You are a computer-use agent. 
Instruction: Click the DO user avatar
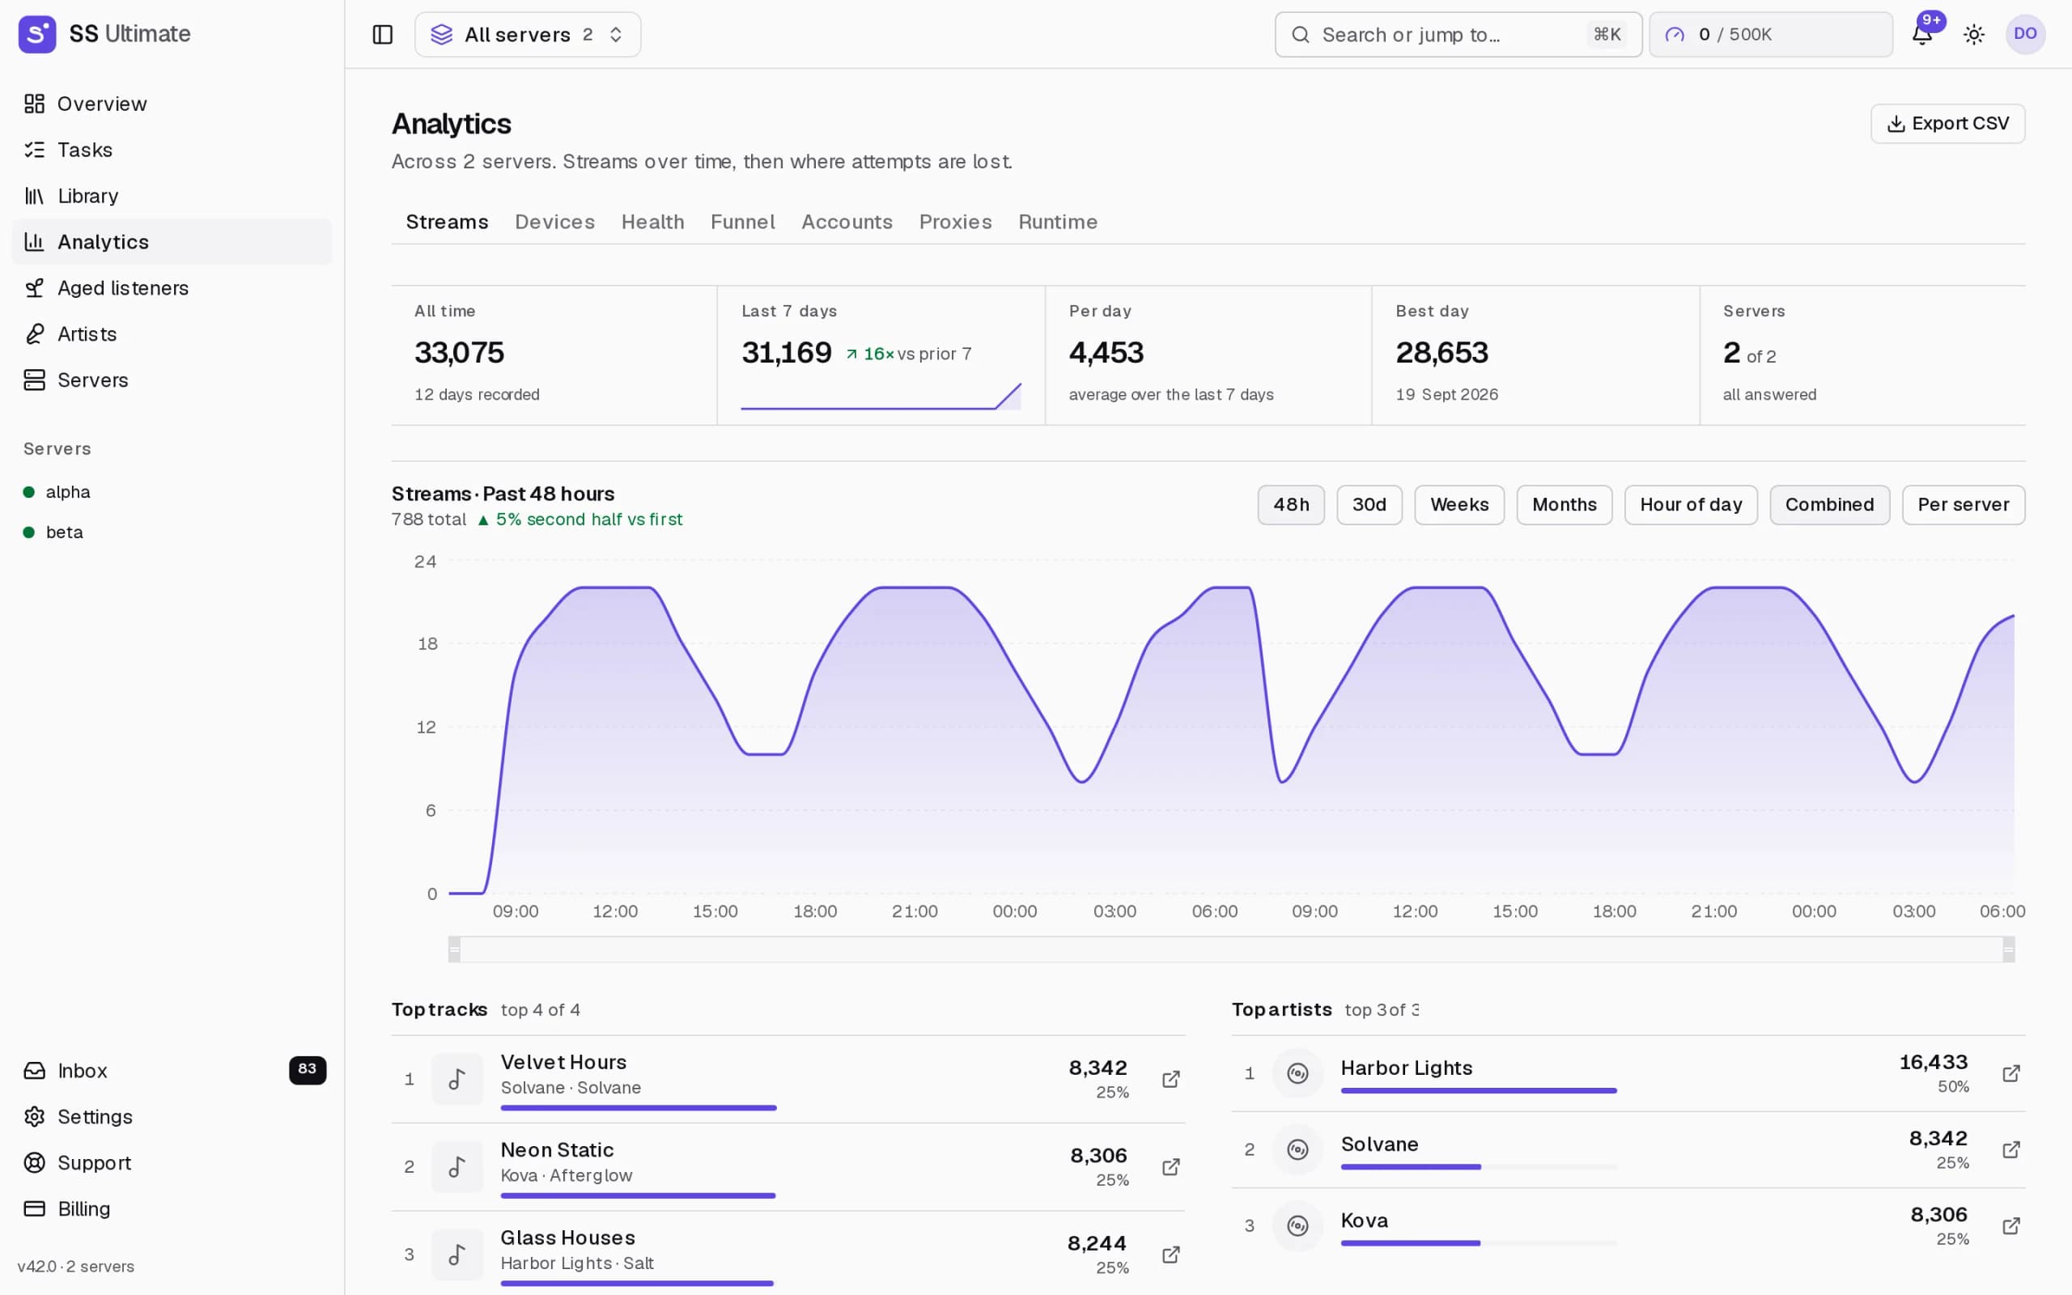click(x=2026, y=34)
